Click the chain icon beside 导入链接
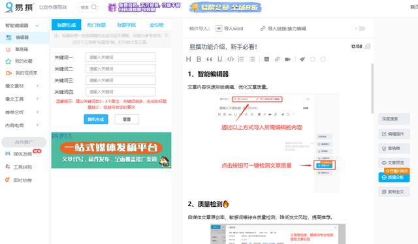 point(263,29)
